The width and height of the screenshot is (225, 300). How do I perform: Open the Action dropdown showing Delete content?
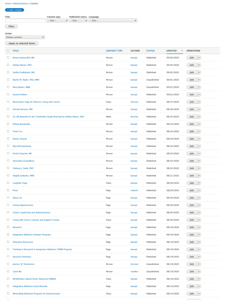(x=25, y=37)
